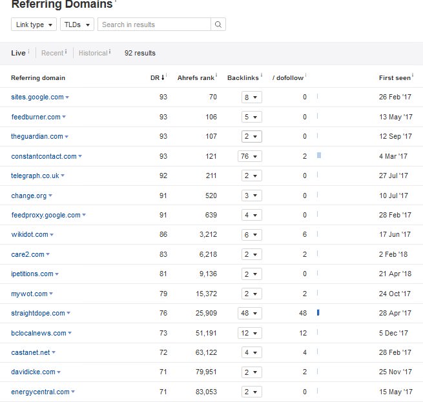423x402 pixels.
Task: Expand the caret next to telegraph.co.uk
Action: click(63, 176)
